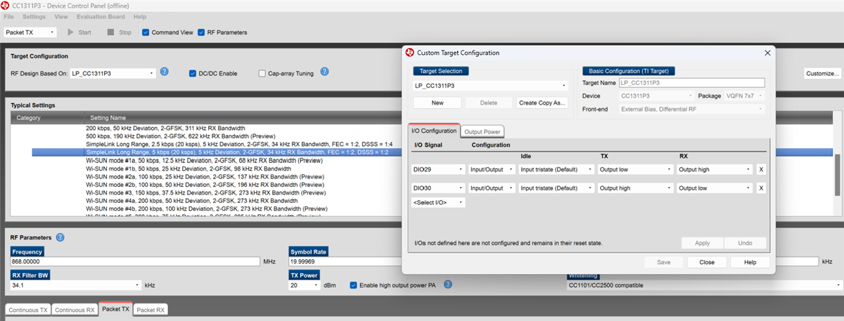This screenshot has width=844, height=321.
Task: Open the Packet TX mode dropdown in toolbar
Action: tap(30, 32)
